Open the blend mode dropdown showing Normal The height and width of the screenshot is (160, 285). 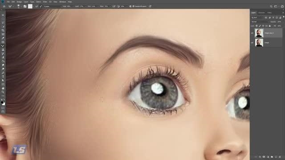pyautogui.click(x=260, y=22)
